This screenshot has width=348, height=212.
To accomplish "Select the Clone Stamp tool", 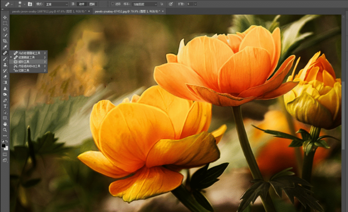I will [5, 65].
